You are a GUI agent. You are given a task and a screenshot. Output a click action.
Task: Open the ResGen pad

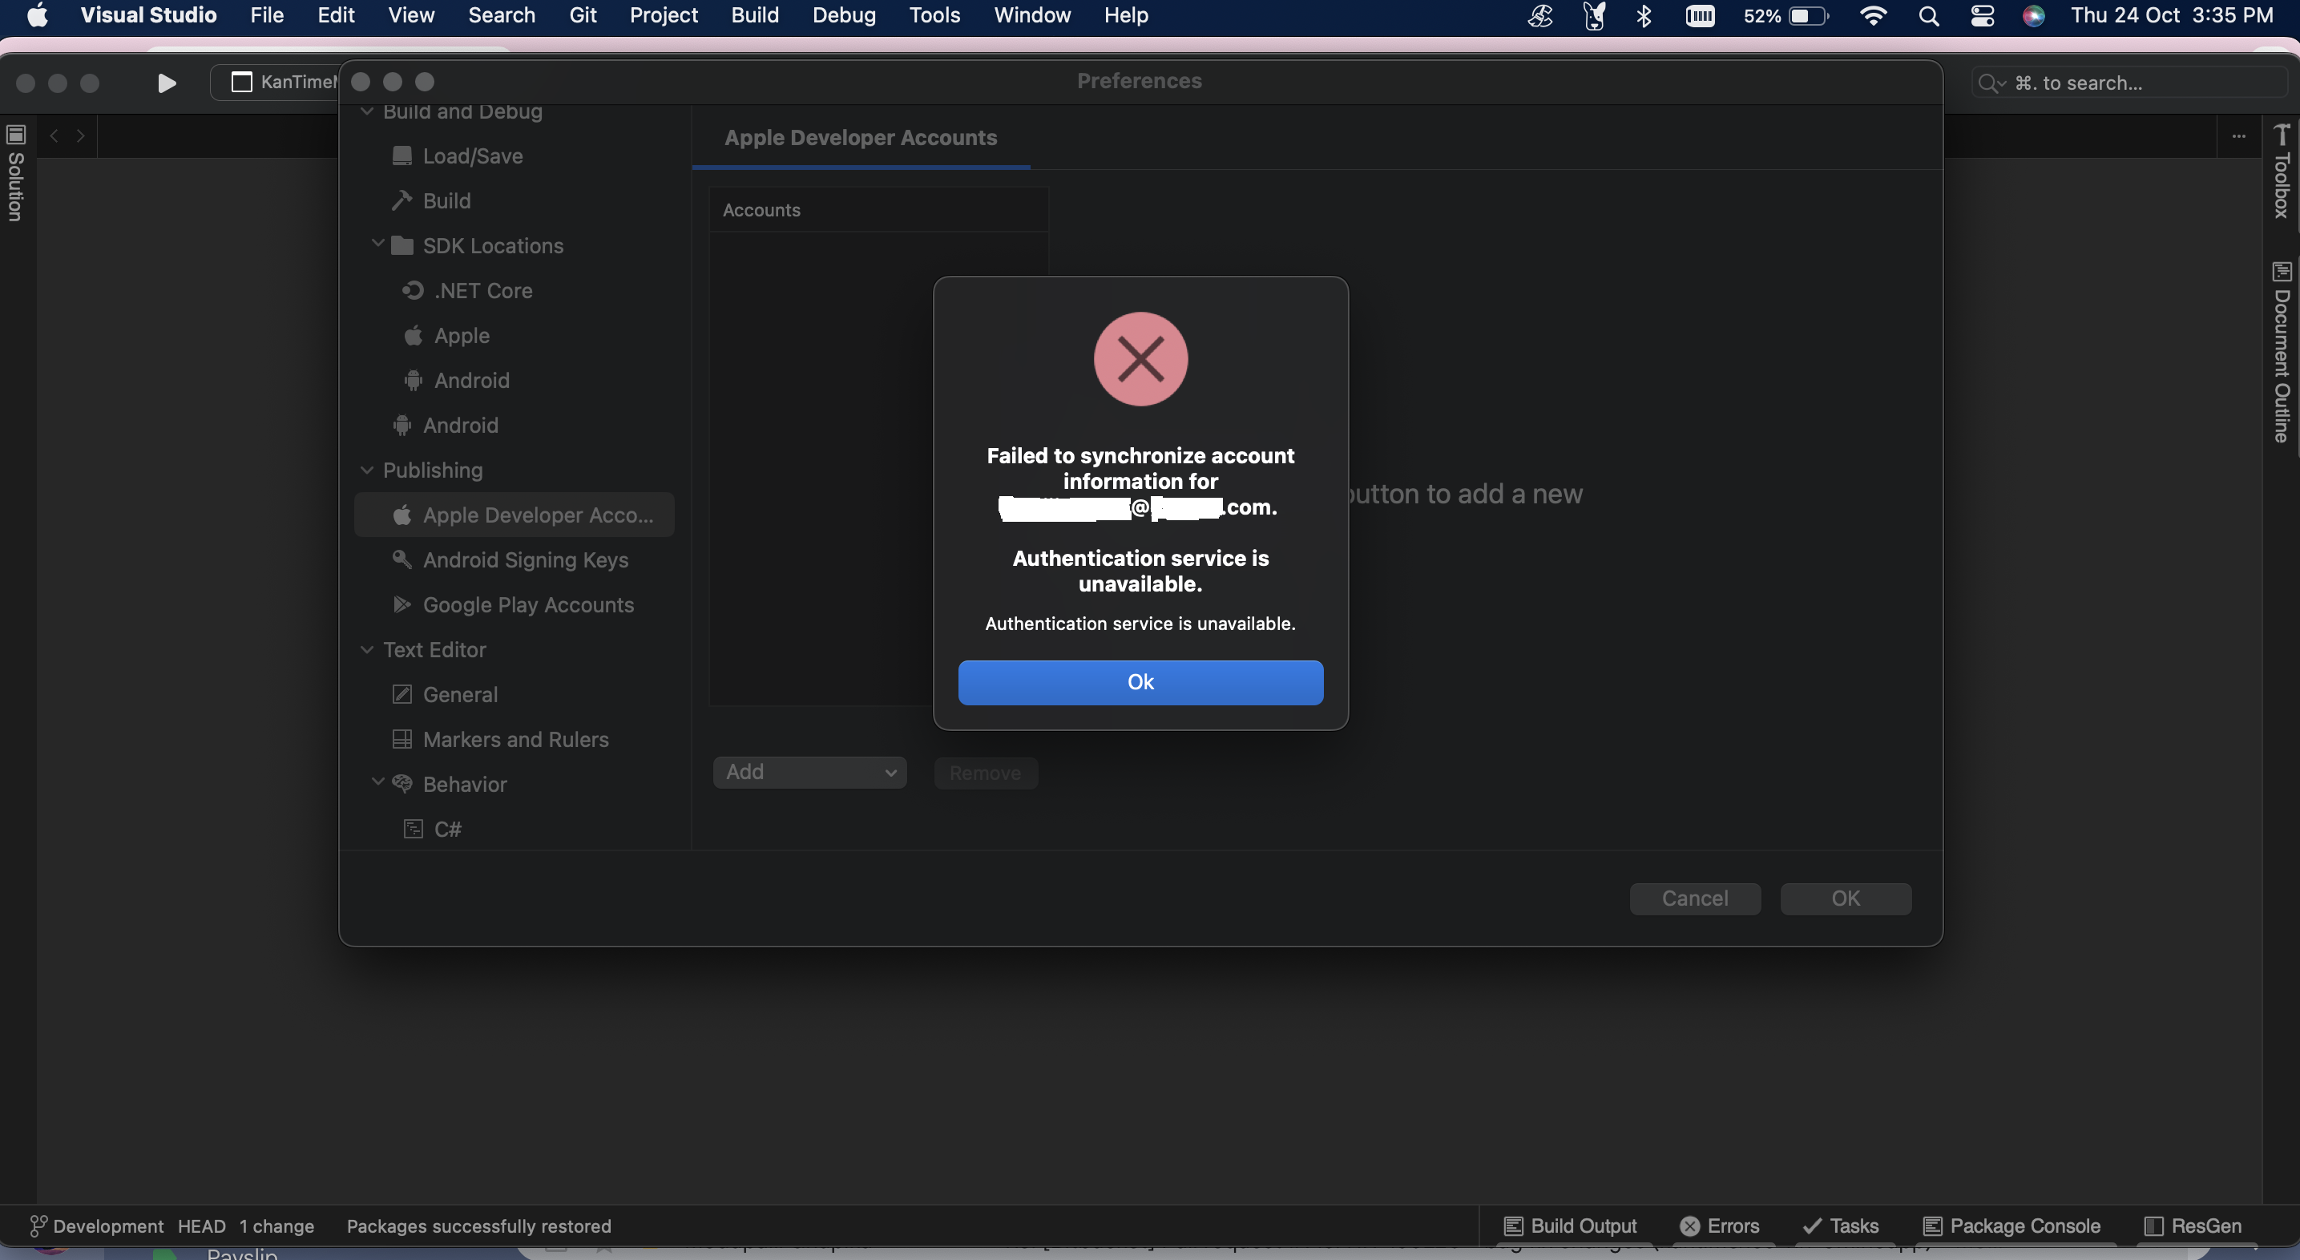[2193, 1226]
